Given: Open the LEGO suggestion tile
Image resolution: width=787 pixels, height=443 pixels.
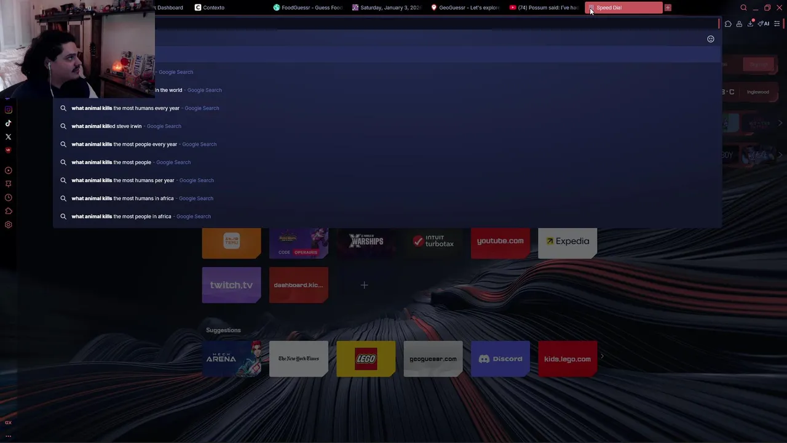Looking at the screenshot, I should point(366,359).
